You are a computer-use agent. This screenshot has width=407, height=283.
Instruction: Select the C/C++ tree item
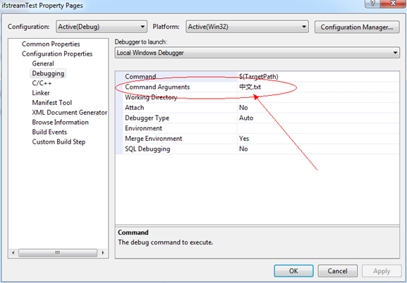click(42, 83)
